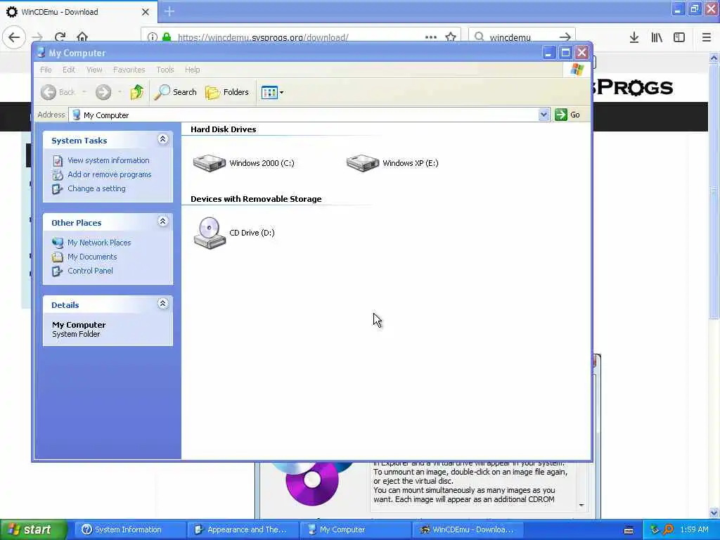
Task: Toggle the Folders pane button
Action: [227, 92]
